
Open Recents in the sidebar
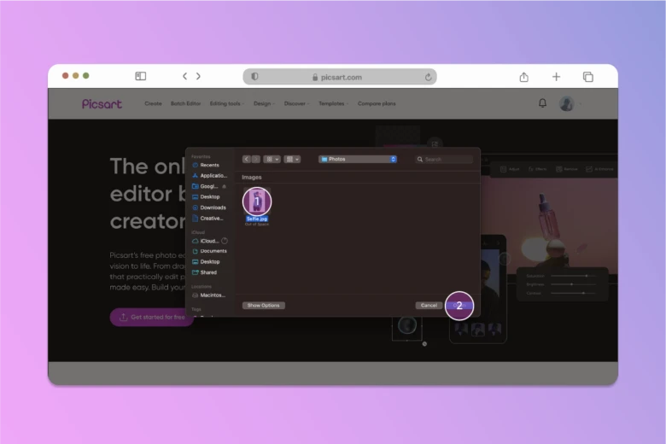[x=208, y=165]
